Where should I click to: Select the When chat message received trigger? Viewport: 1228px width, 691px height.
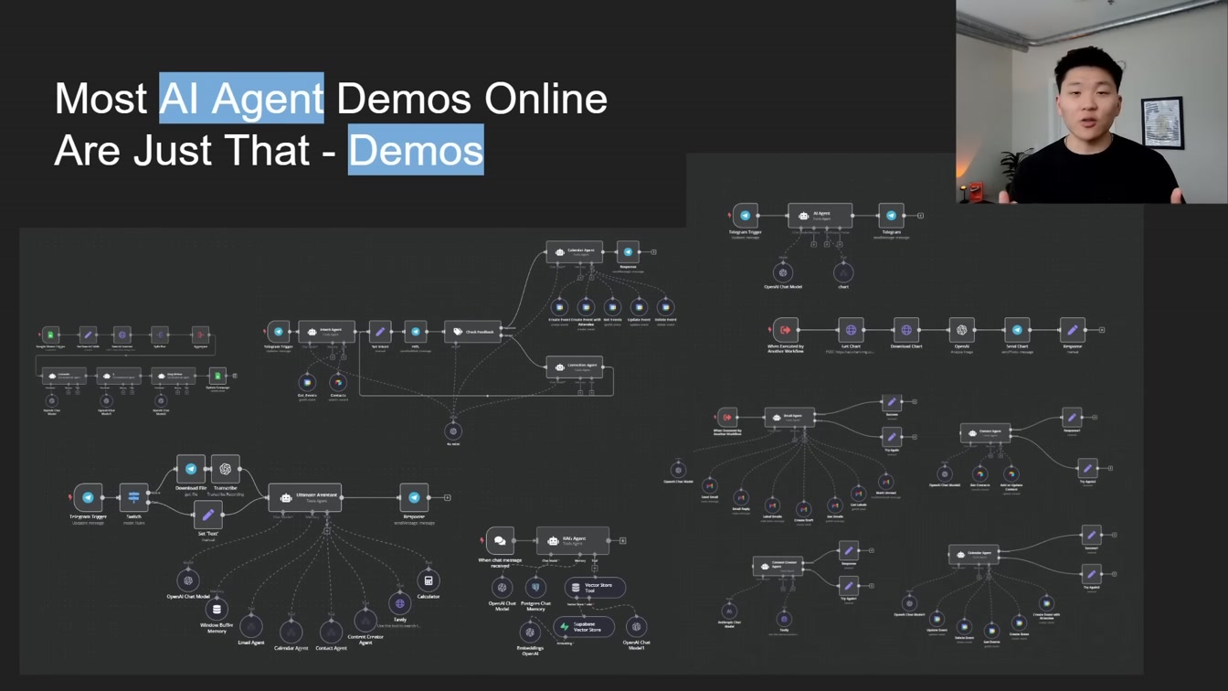(500, 541)
